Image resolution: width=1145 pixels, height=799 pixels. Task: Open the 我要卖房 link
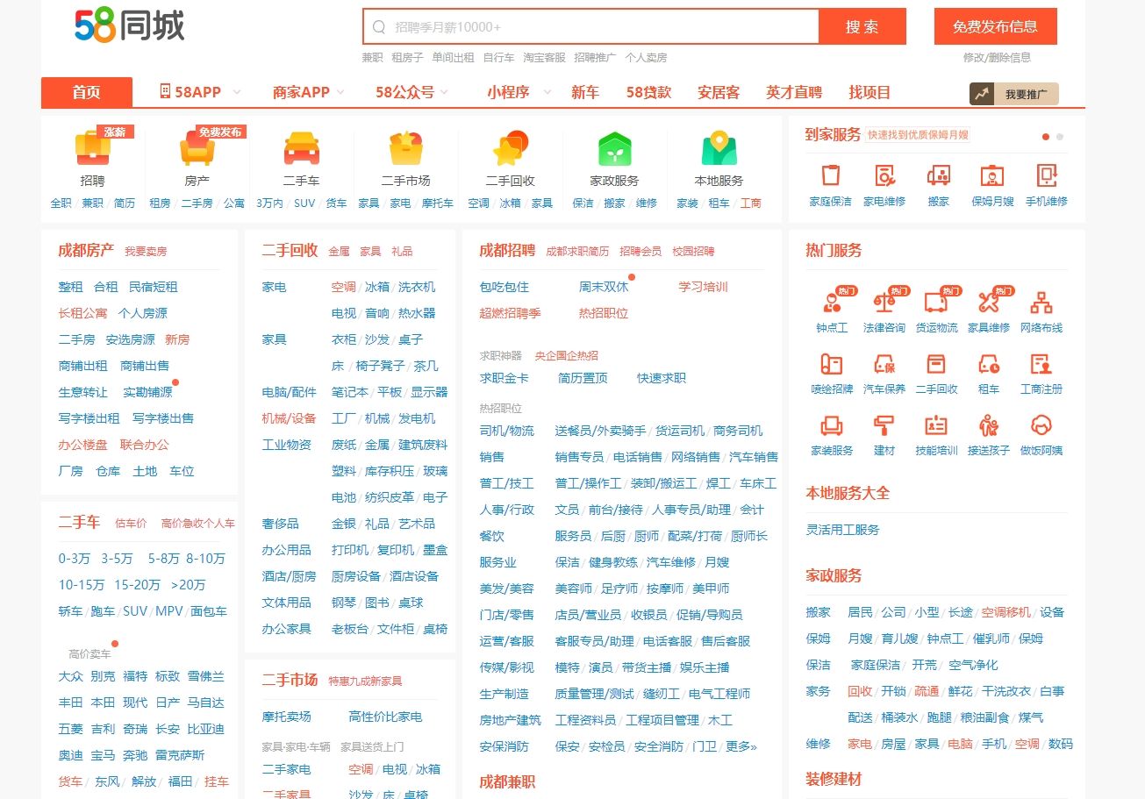(x=146, y=252)
